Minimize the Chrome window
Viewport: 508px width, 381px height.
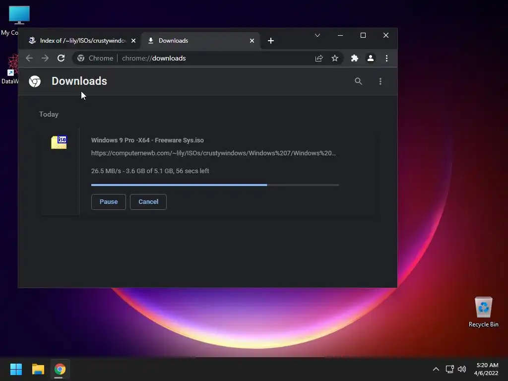[340, 35]
